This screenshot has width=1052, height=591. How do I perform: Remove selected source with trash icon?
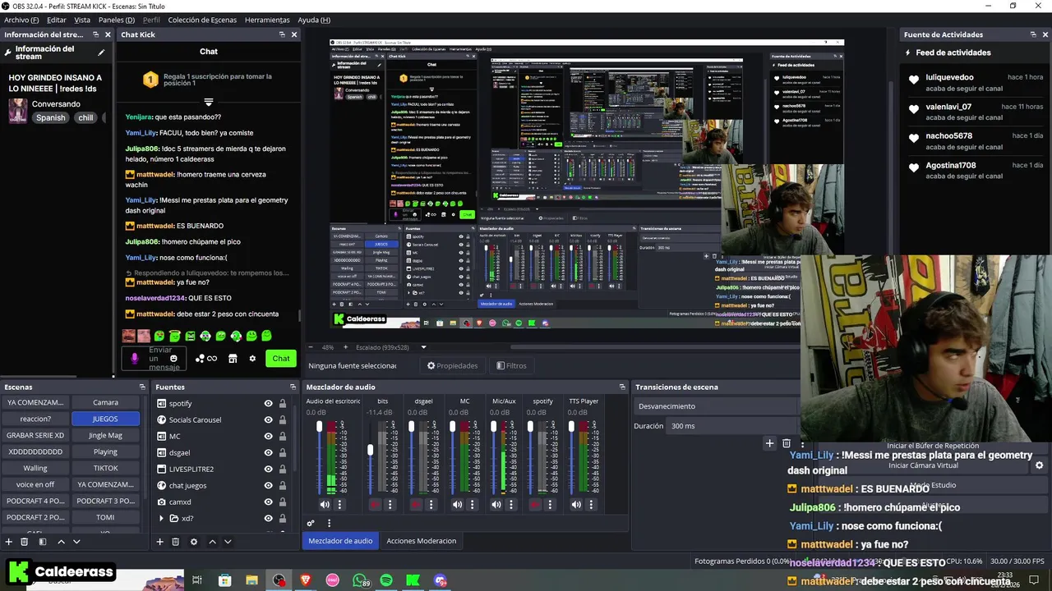click(x=175, y=542)
